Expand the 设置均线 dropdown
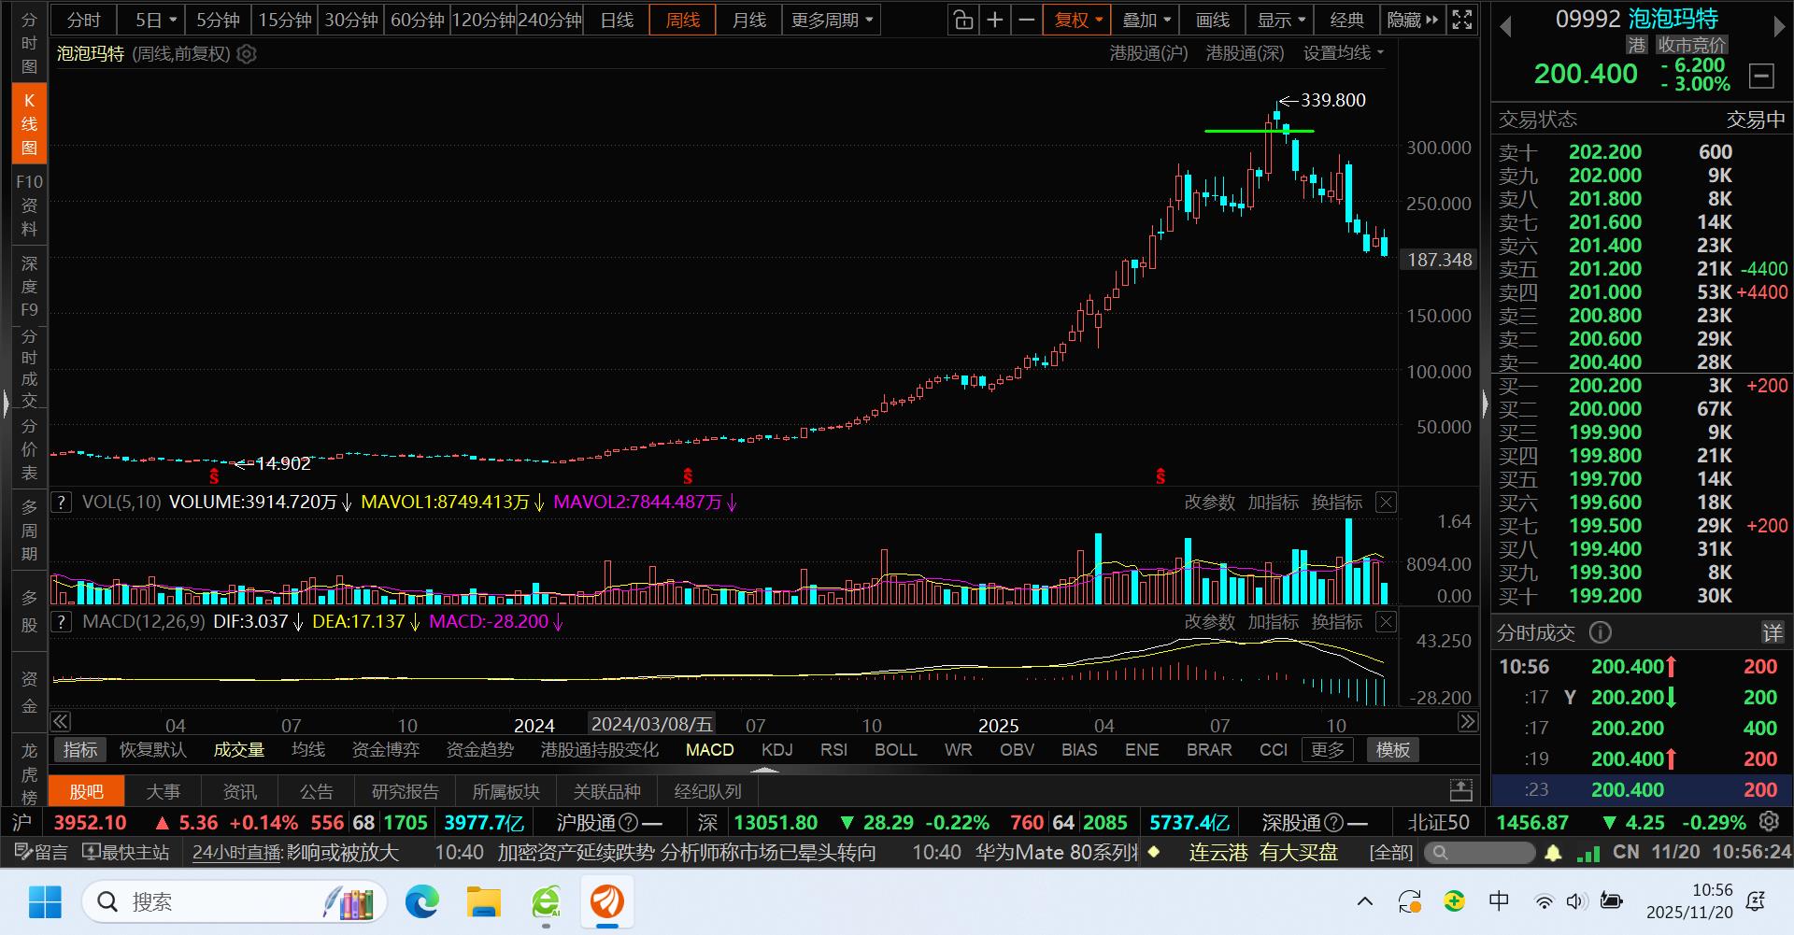 tap(1344, 53)
